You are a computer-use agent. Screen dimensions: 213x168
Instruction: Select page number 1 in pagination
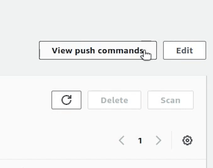[x=140, y=141]
